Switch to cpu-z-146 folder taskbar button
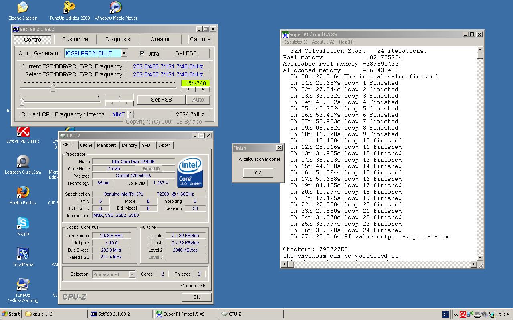This screenshot has width=513, height=320. point(56,314)
